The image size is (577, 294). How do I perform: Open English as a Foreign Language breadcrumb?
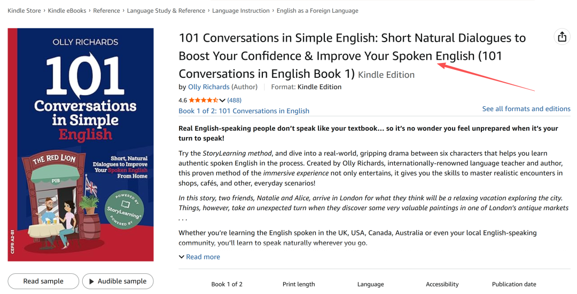tap(317, 11)
